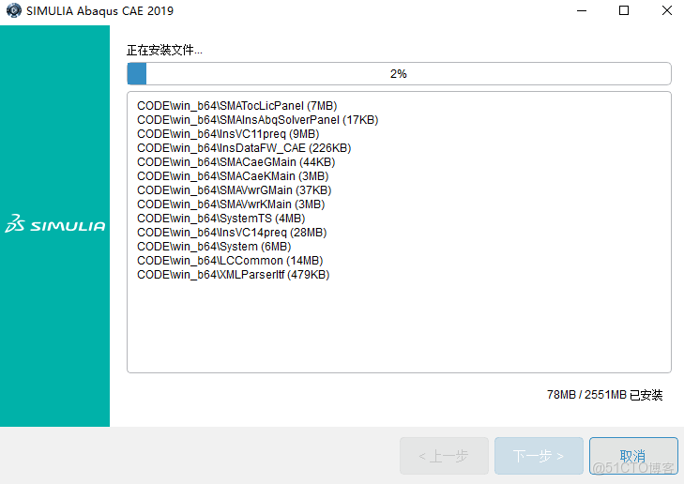Close the Abaqus installer window
Screen dimensions: 684x484
[x=666, y=10]
